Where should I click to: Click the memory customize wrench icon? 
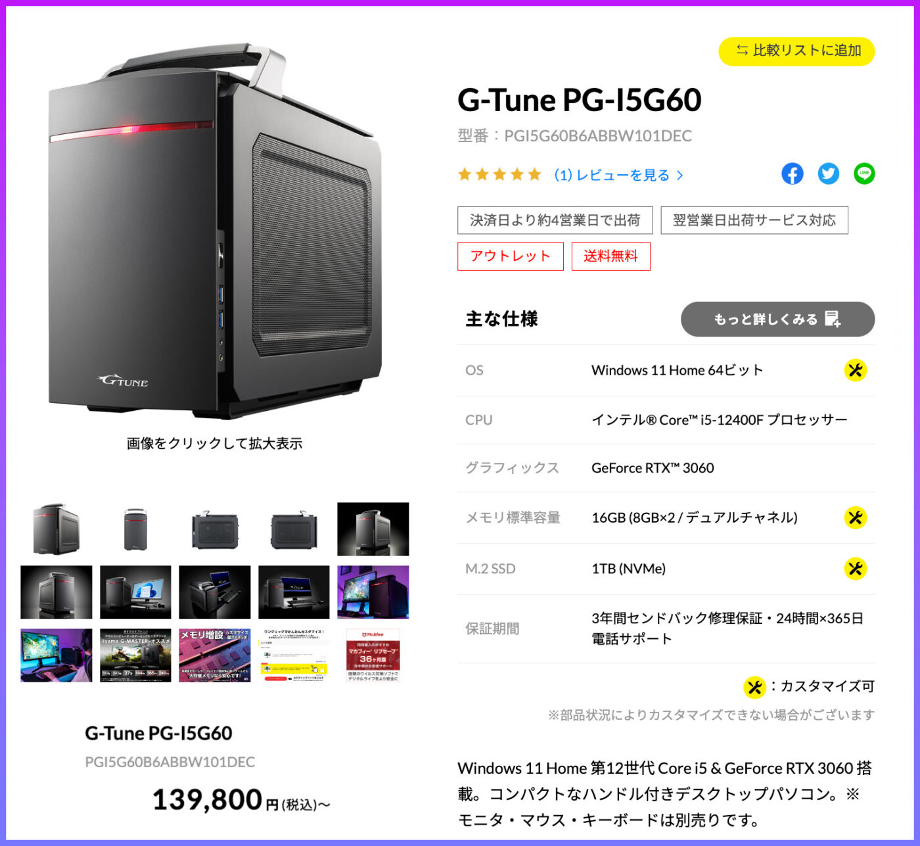point(855,517)
